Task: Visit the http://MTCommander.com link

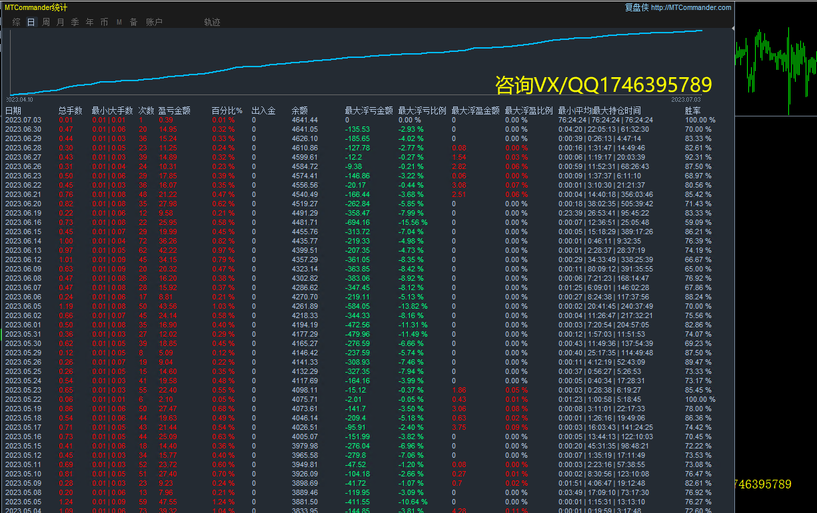Action: tap(691, 8)
